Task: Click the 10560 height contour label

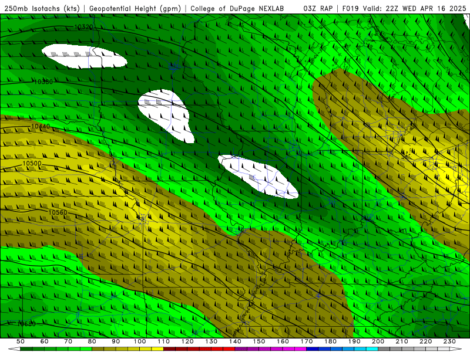Action: click(58, 212)
